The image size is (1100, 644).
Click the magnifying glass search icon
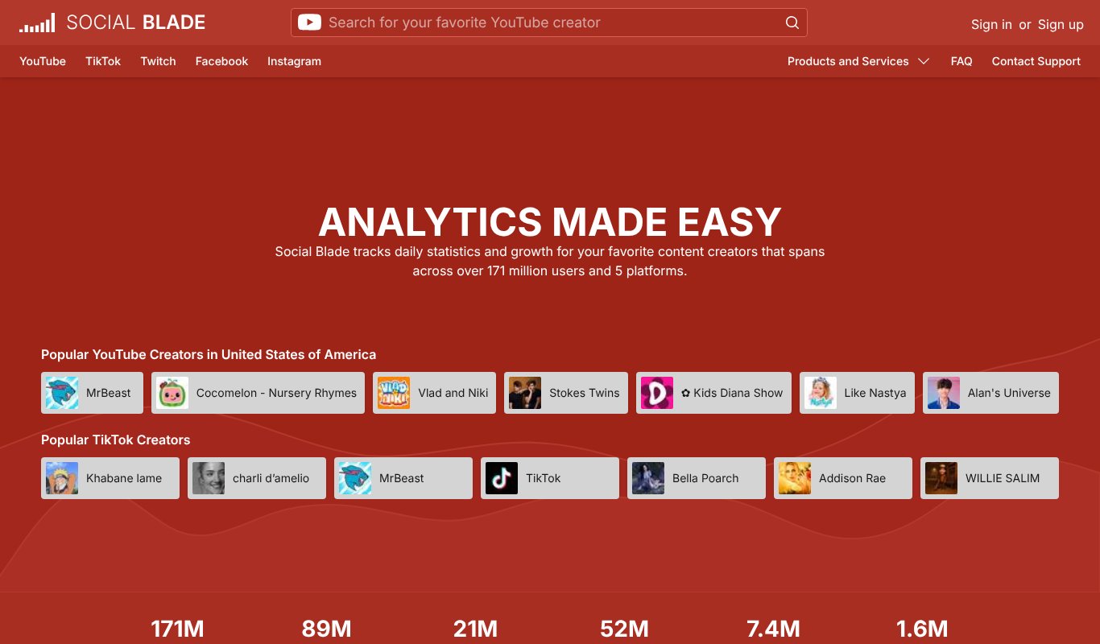pos(792,23)
